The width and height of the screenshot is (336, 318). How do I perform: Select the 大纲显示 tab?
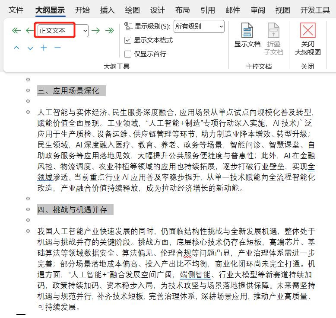point(50,10)
